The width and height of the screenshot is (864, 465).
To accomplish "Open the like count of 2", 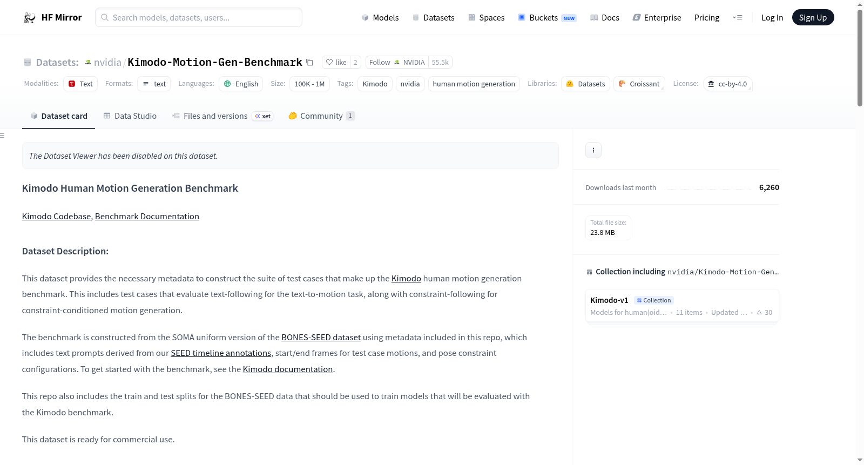I will (355, 62).
